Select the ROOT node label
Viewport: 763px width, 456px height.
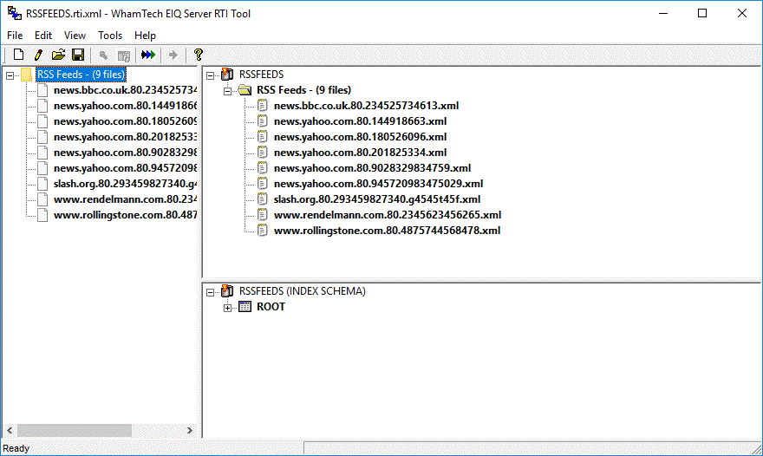coord(271,307)
